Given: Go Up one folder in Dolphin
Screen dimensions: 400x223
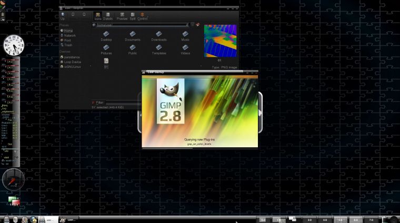Looking at the screenshot, I should click(x=63, y=16).
